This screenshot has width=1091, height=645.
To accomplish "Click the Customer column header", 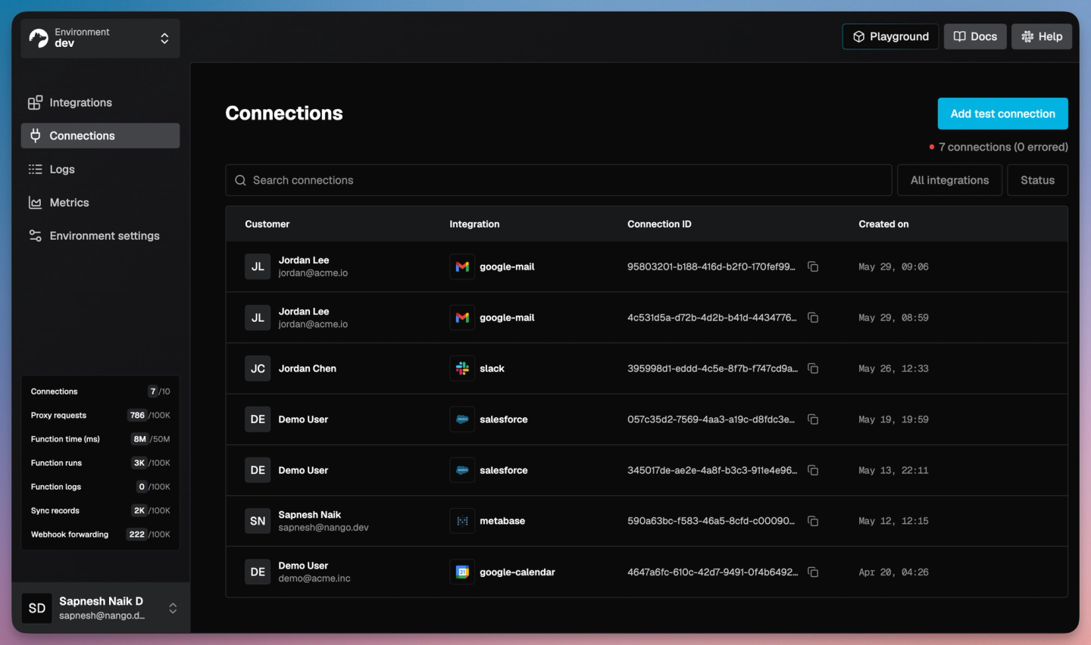I will click(x=267, y=224).
